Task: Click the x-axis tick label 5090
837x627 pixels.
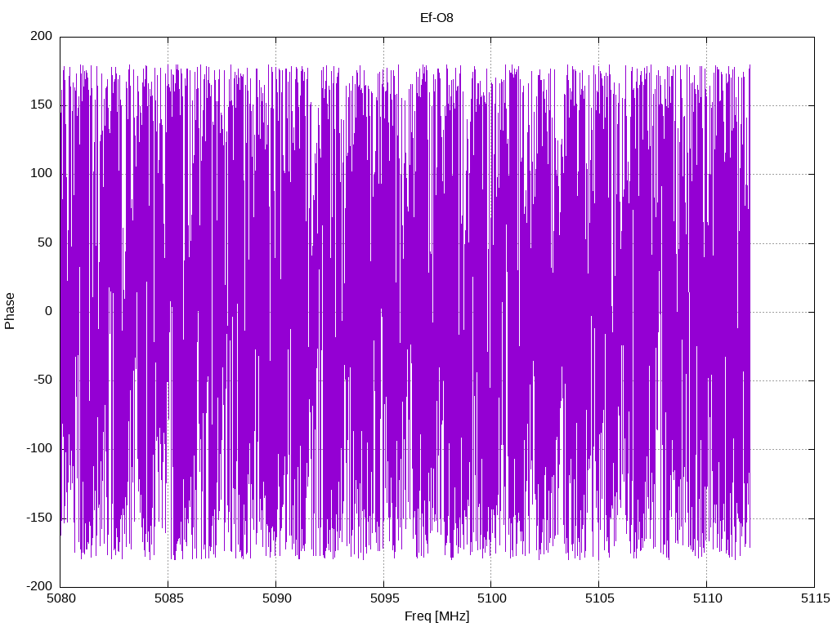Action: (x=276, y=598)
